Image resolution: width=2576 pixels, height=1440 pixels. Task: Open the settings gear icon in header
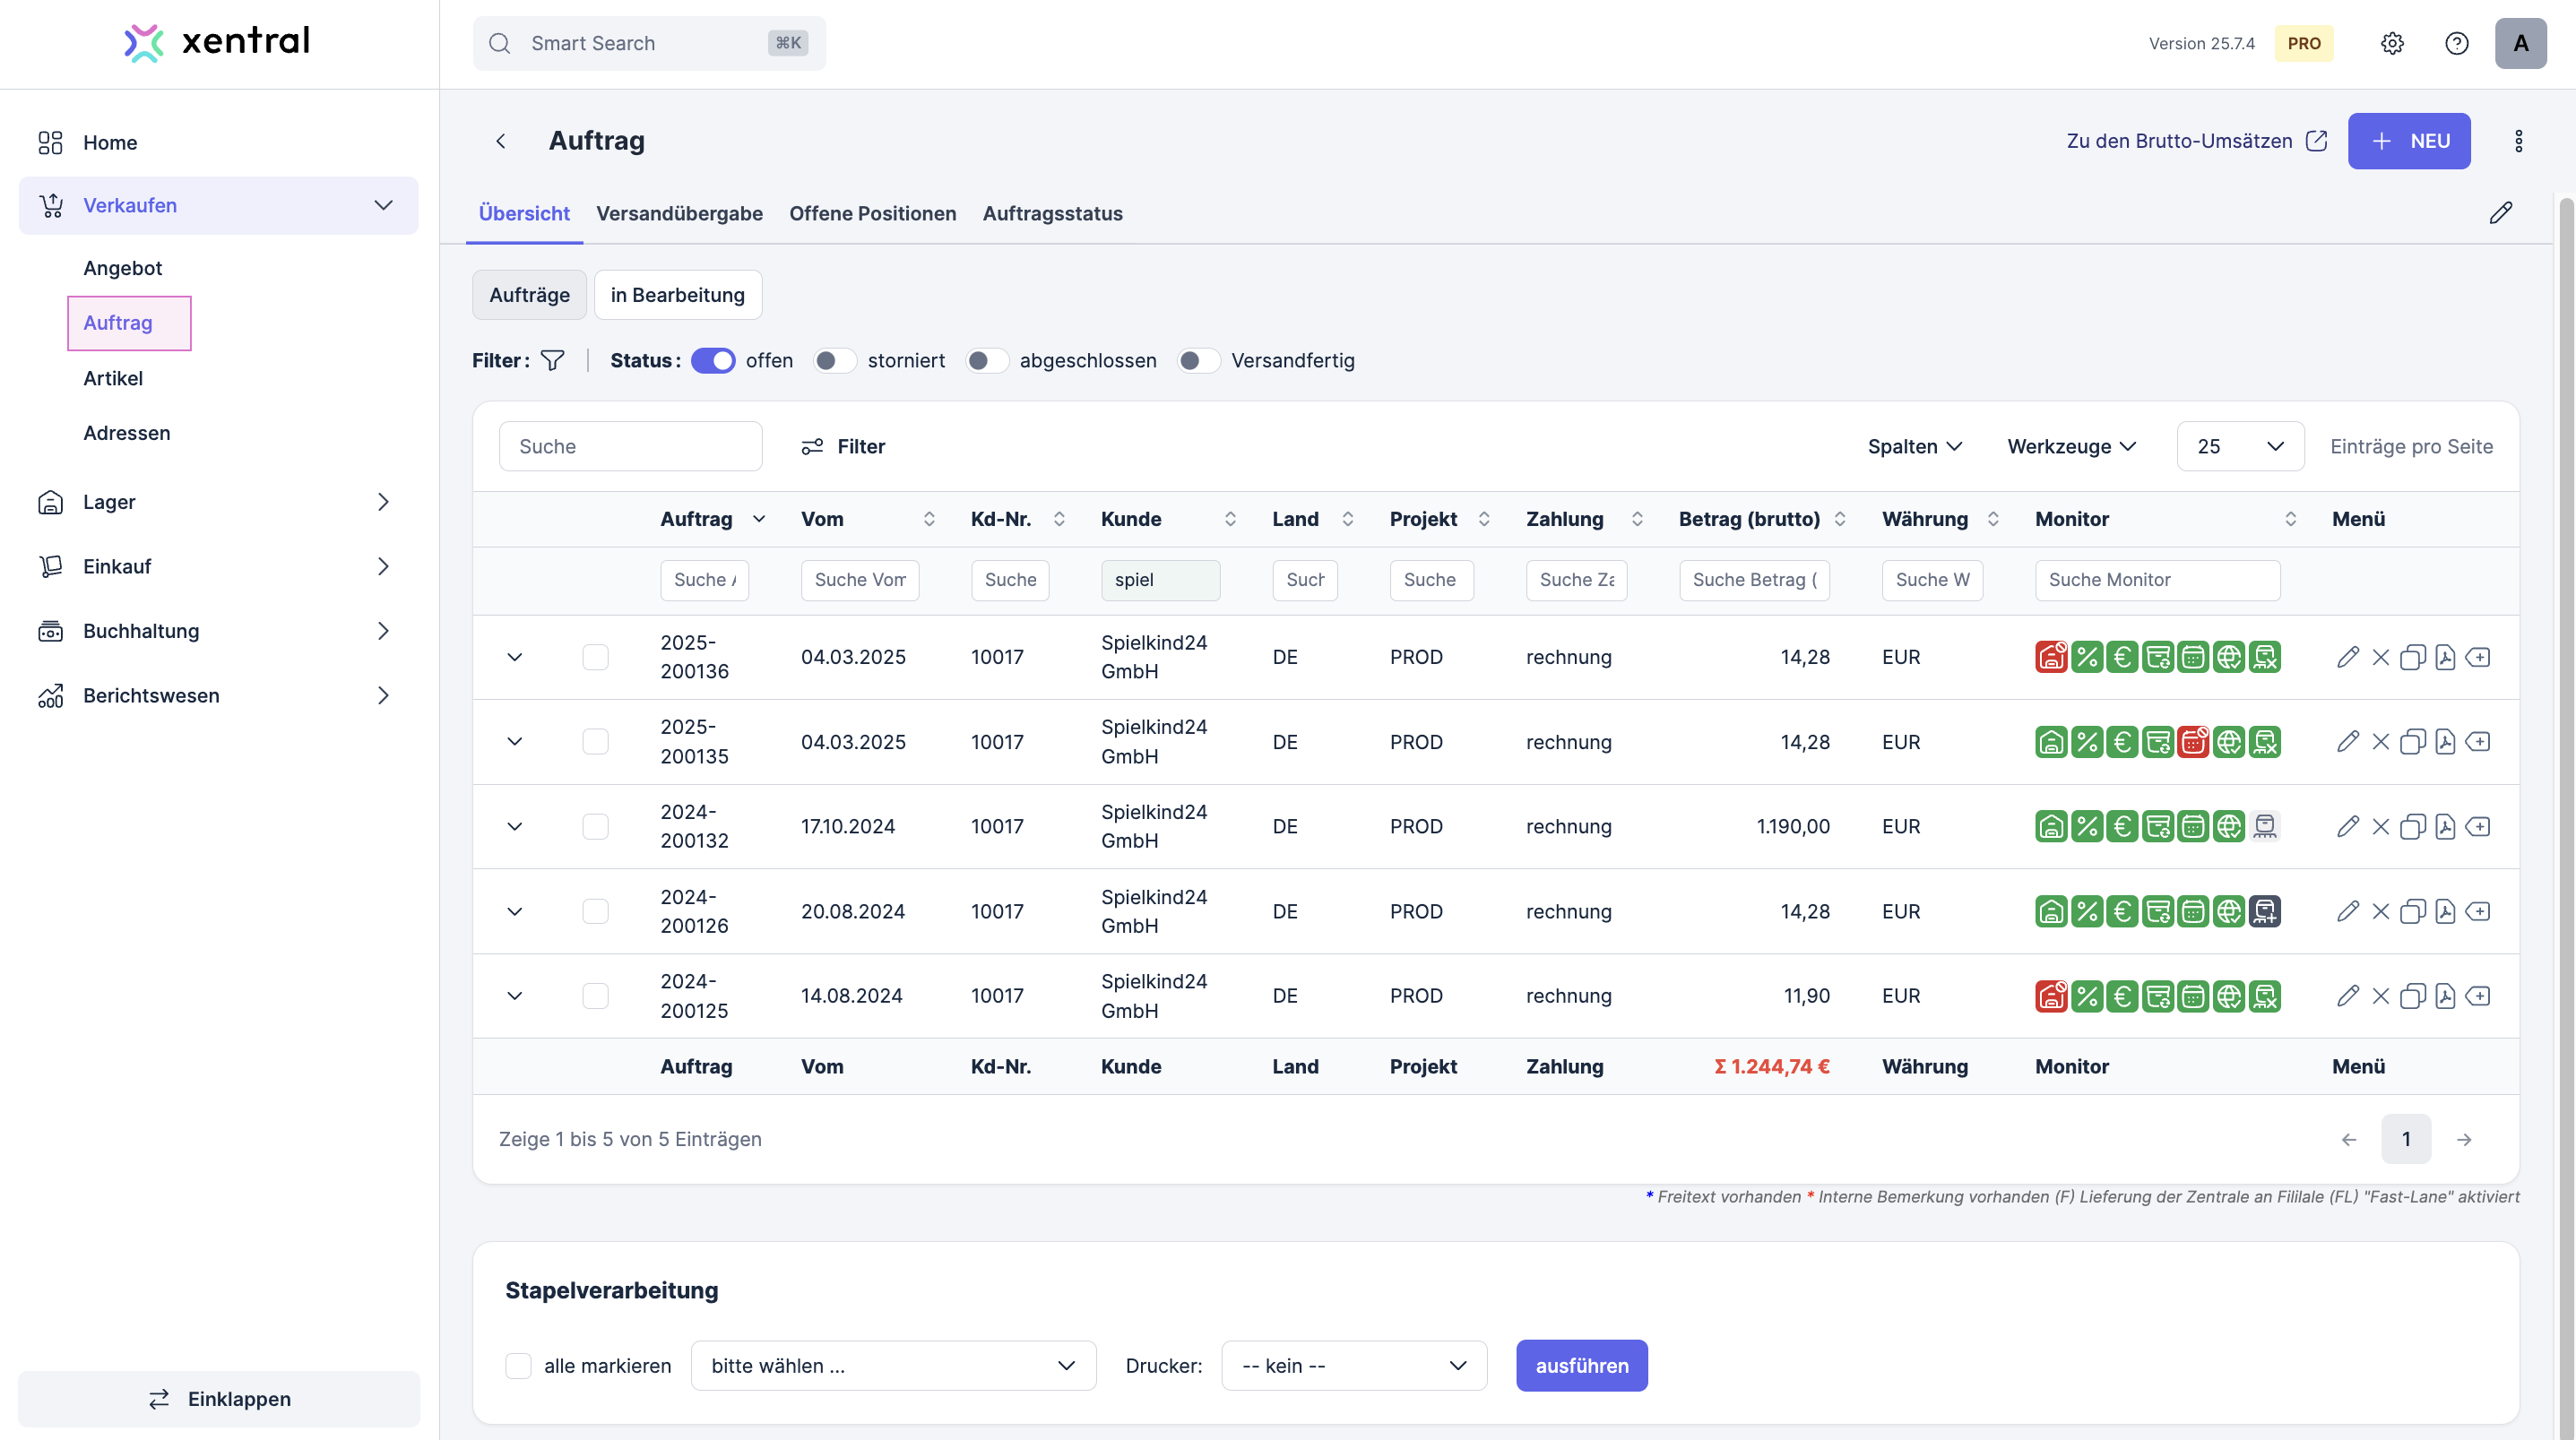2392,43
